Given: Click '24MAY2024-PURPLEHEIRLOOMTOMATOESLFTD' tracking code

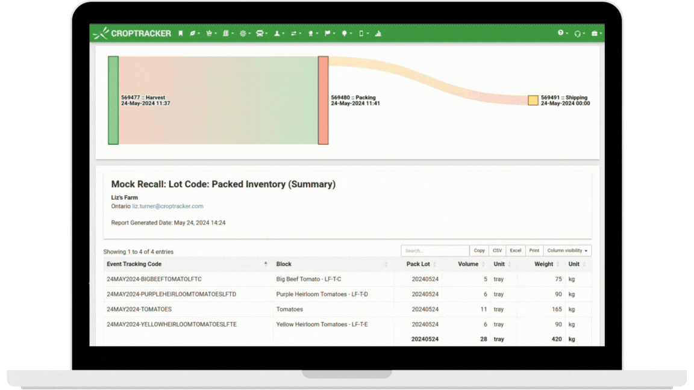Looking at the screenshot, I should click(171, 294).
